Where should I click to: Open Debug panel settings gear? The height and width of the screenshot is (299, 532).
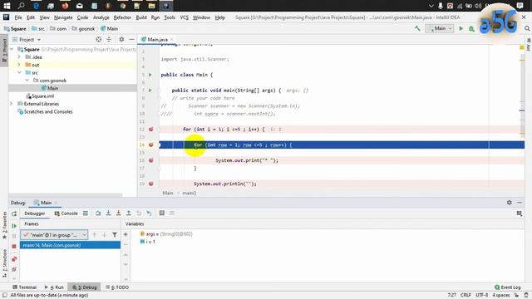coord(510,203)
